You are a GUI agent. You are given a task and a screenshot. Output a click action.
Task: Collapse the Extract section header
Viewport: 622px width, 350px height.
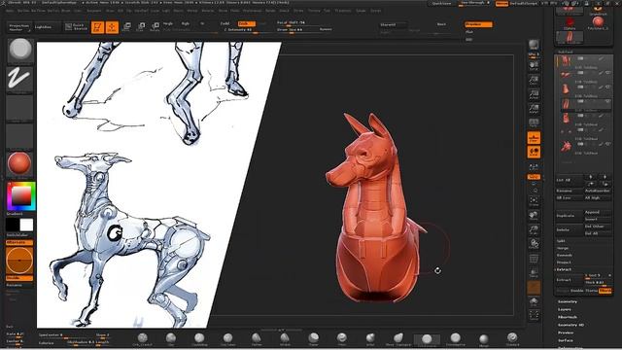click(x=564, y=269)
